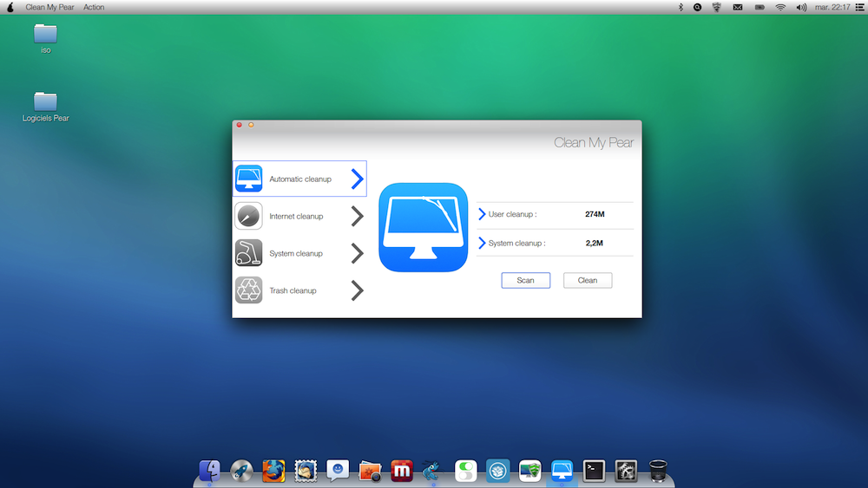Open the red 'm' app in dock
This screenshot has width=868, height=488.
(402, 471)
